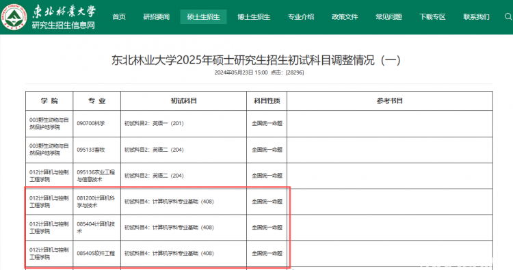
Task: Click 012计算机 college cell in 085404 row
Action: click(49, 228)
